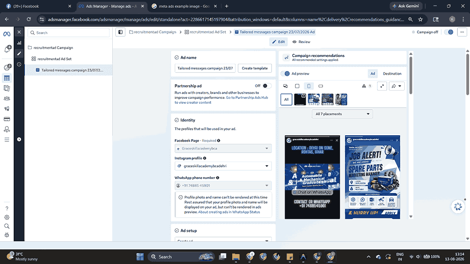
Task: Select square format preview icon
Action: pos(297,86)
